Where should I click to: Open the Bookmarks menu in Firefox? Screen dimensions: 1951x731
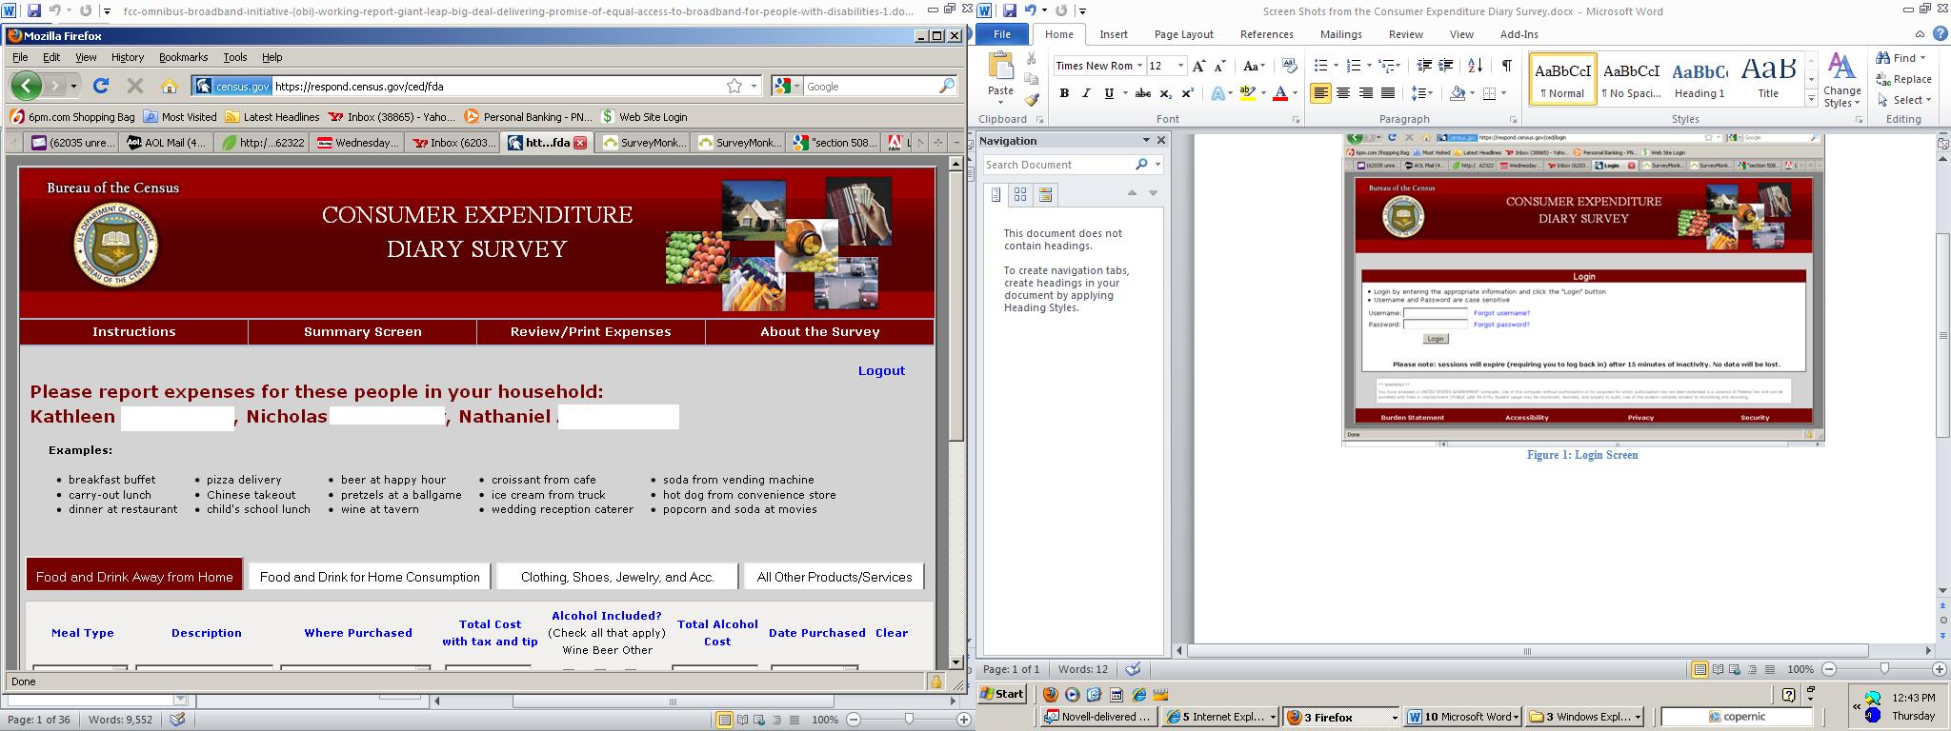pos(183,57)
